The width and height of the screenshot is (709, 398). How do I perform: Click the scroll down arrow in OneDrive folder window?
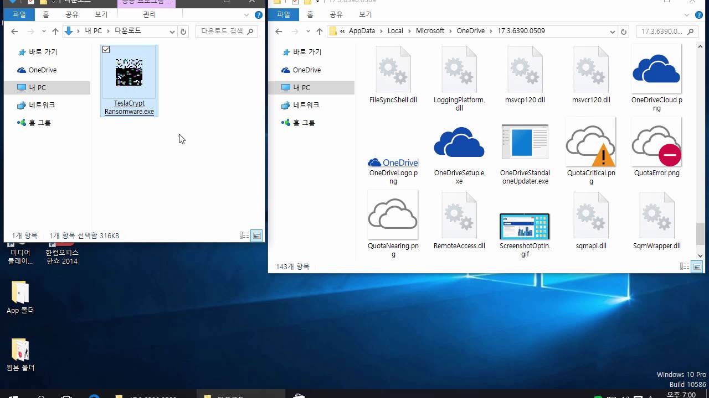click(x=700, y=255)
